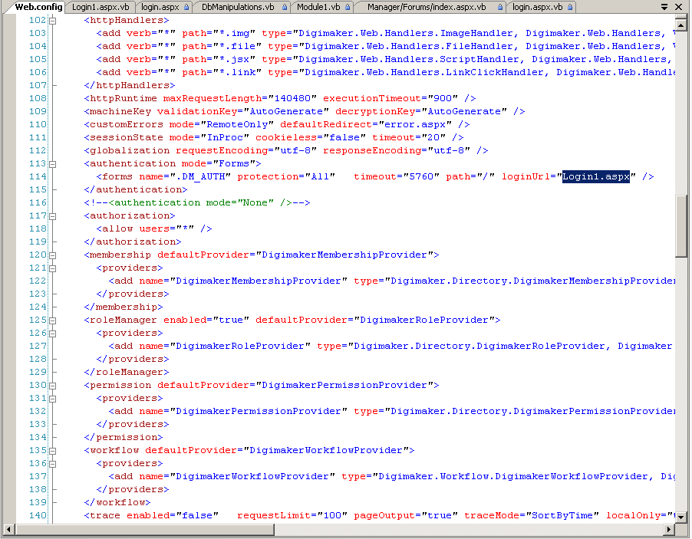Click the horizontal scrollbar left arrow

pos(8,529)
